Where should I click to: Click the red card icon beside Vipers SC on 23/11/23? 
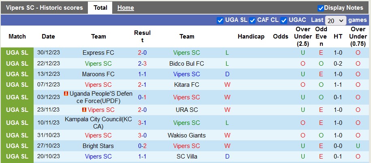click(x=84, y=110)
